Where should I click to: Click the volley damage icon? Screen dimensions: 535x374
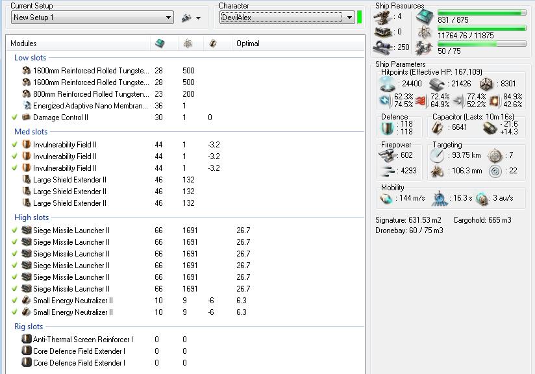[x=387, y=171]
